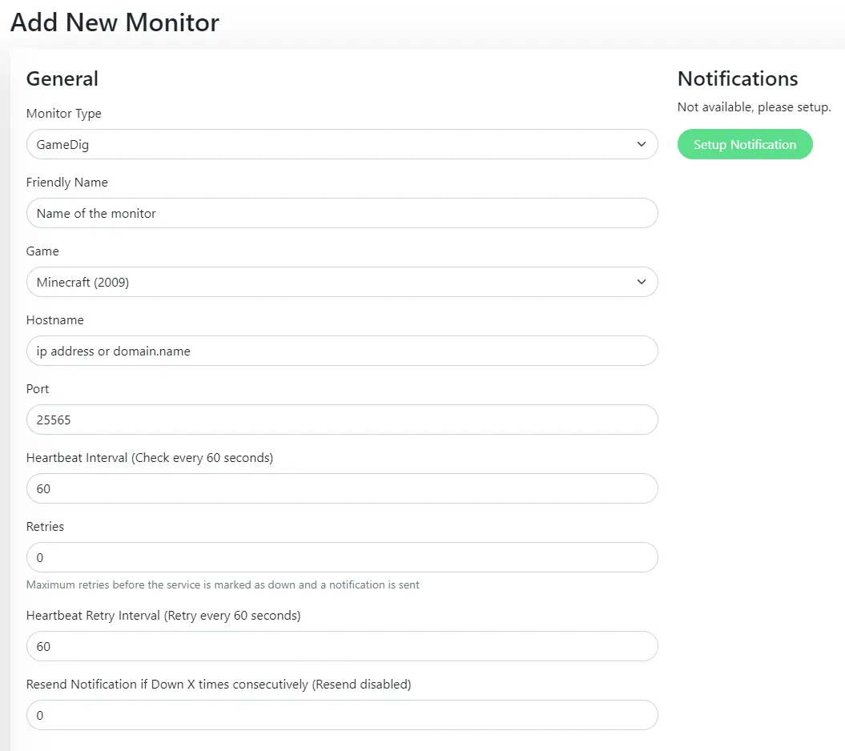Image resolution: width=845 pixels, height=751 pixels.
Task: Click the 'Not available, please setup' text
Action: tap(754, 106)
